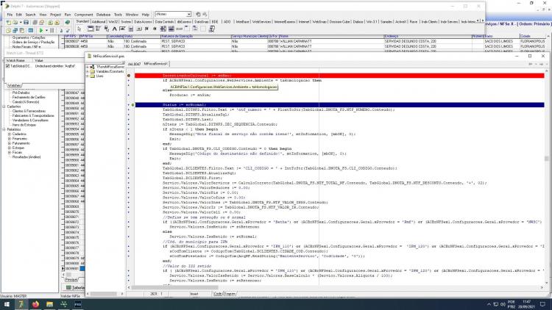Click Fechamento de Cartões tree item

(x=29, y=98)
